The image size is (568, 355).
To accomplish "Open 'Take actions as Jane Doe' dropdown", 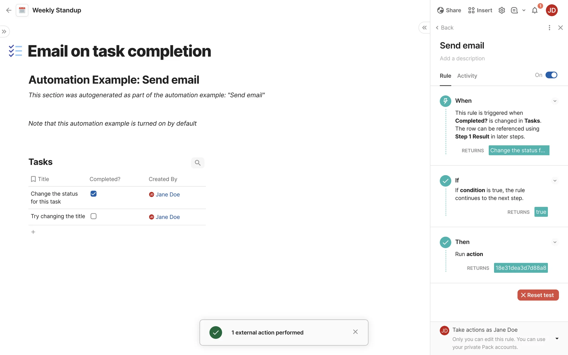I will tap(557, 338).
